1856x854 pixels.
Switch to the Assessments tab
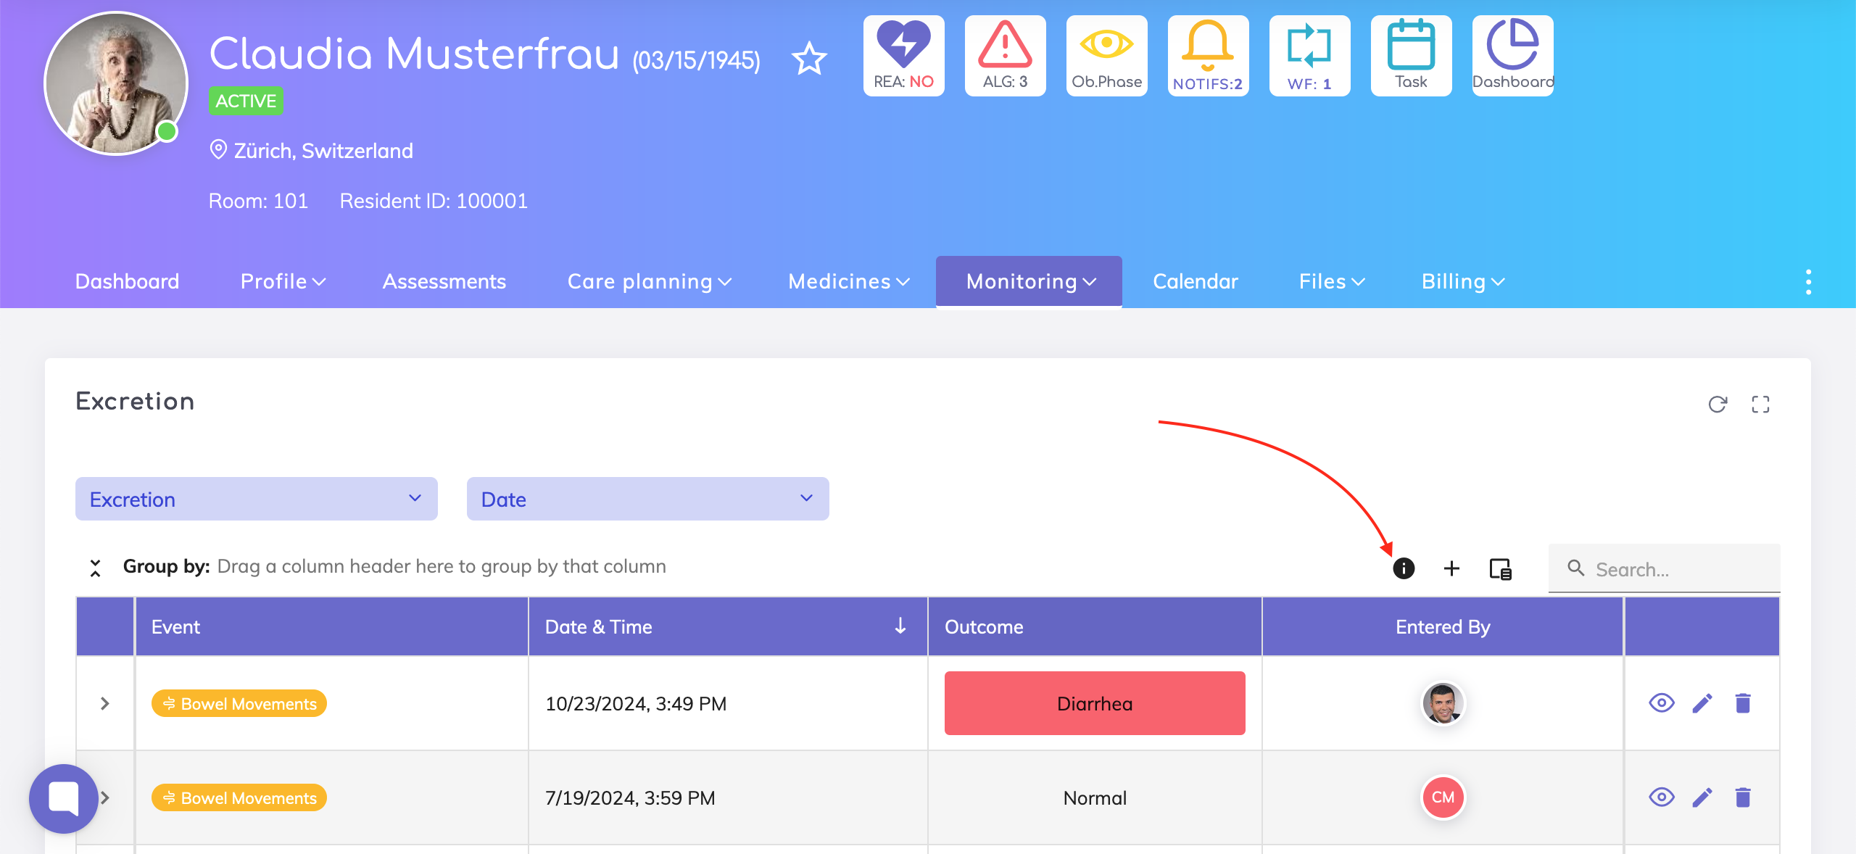[444, 281]
